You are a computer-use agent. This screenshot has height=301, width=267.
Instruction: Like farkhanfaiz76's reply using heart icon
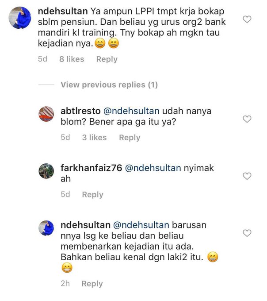247,176
